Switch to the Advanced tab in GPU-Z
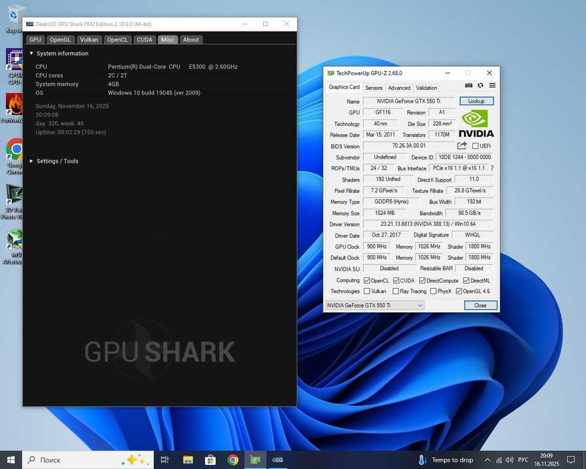This screenshot has height=469, width=586. pos(399,88)
